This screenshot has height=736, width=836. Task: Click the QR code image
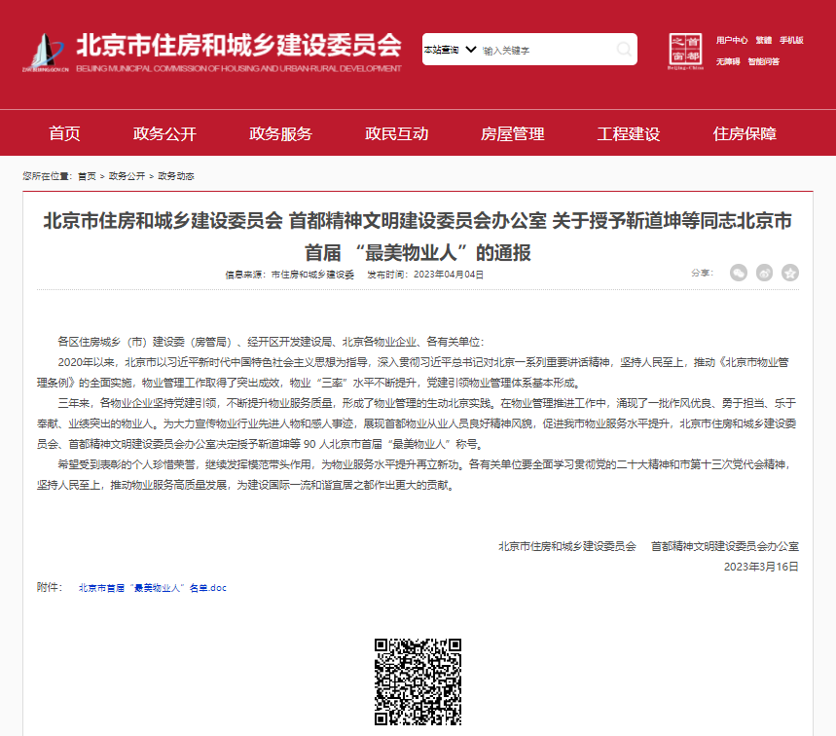pyautogui.click(x=418, y=681)
